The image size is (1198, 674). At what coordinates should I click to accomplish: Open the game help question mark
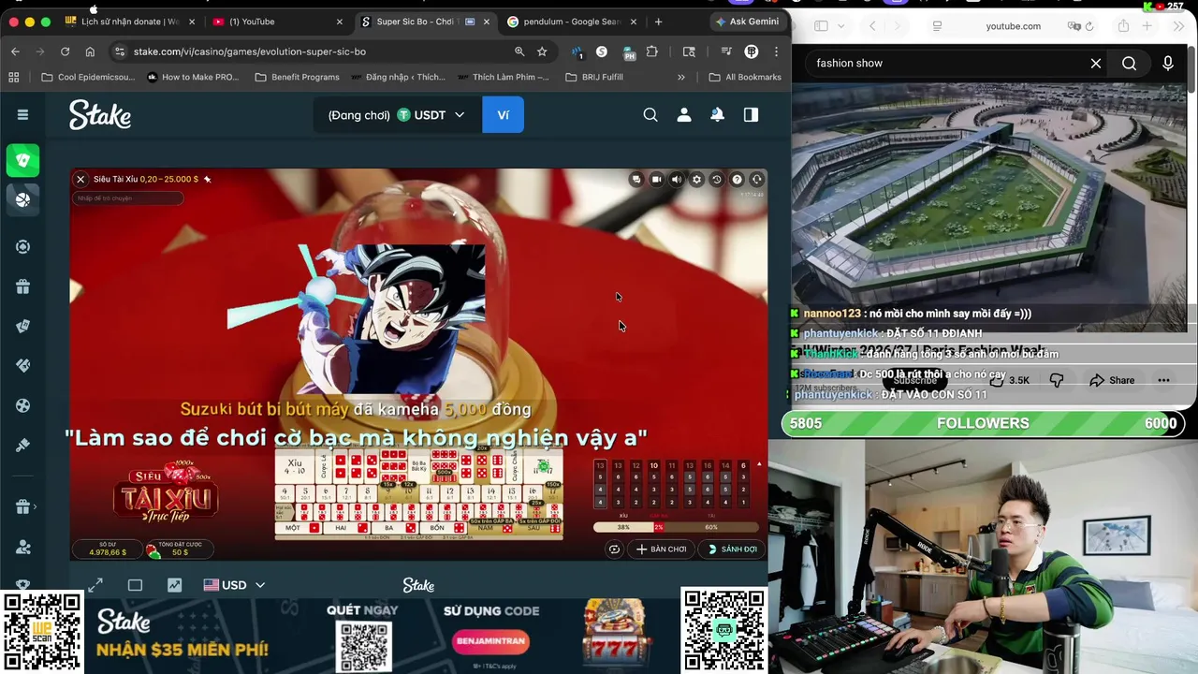[x=737, y=180]
